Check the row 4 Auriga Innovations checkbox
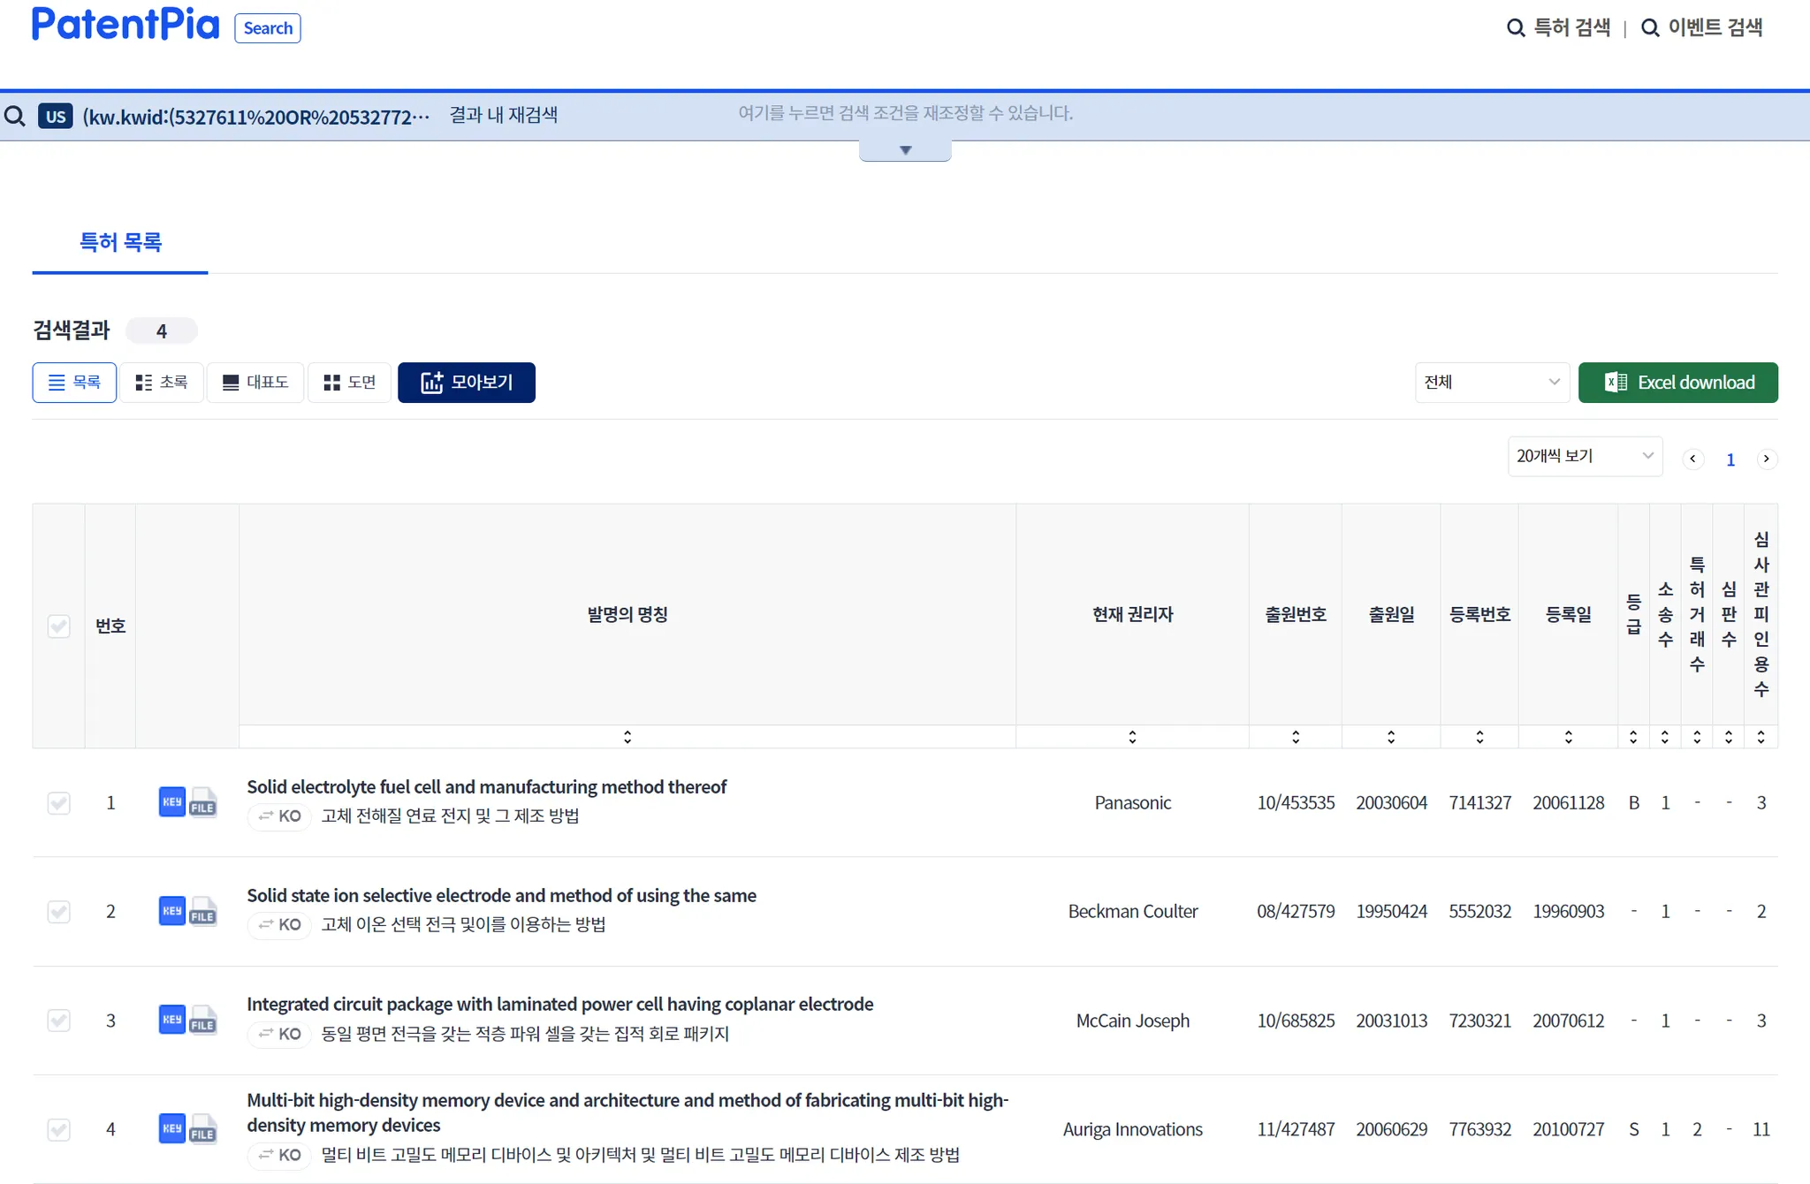This screenshot has height=1184, width=1810. click(x=58, y=1129)
